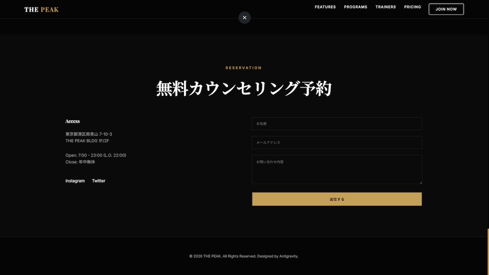Image resolution: width=489 pixels, height=275 pixels.
Task: Focus the メールアドレス email input field
Action: pos(337,142)
